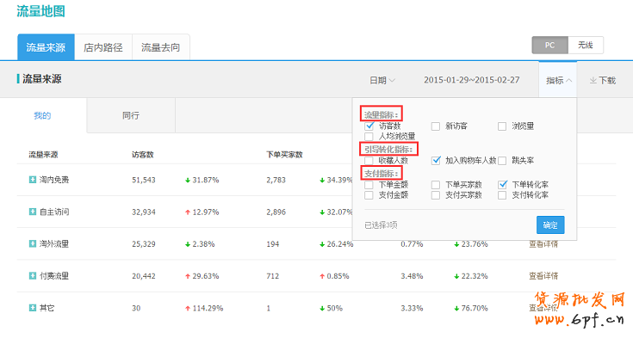Expand the 付费流量 row plus icon
Image resolution: width=633 pixels, height=338 pixels.
[x=33, y=275]
